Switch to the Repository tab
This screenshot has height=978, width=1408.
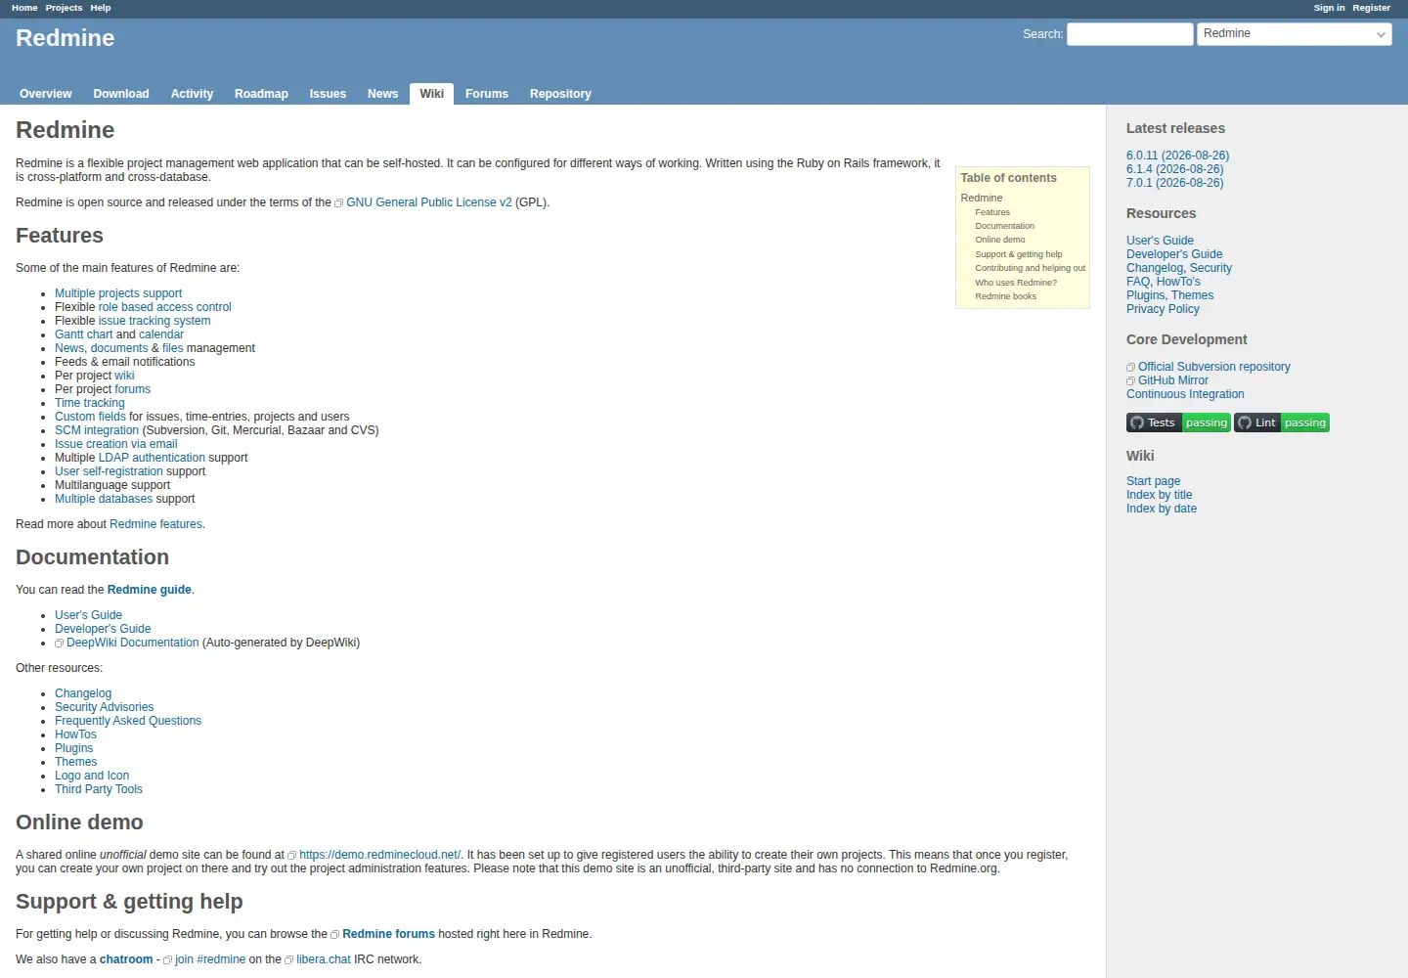pos(560,94)
